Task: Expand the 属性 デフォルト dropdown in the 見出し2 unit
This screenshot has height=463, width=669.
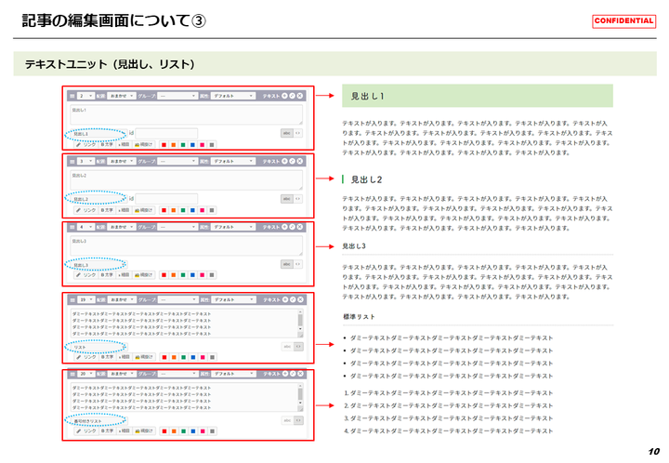Action: click(x=232, y=162)
